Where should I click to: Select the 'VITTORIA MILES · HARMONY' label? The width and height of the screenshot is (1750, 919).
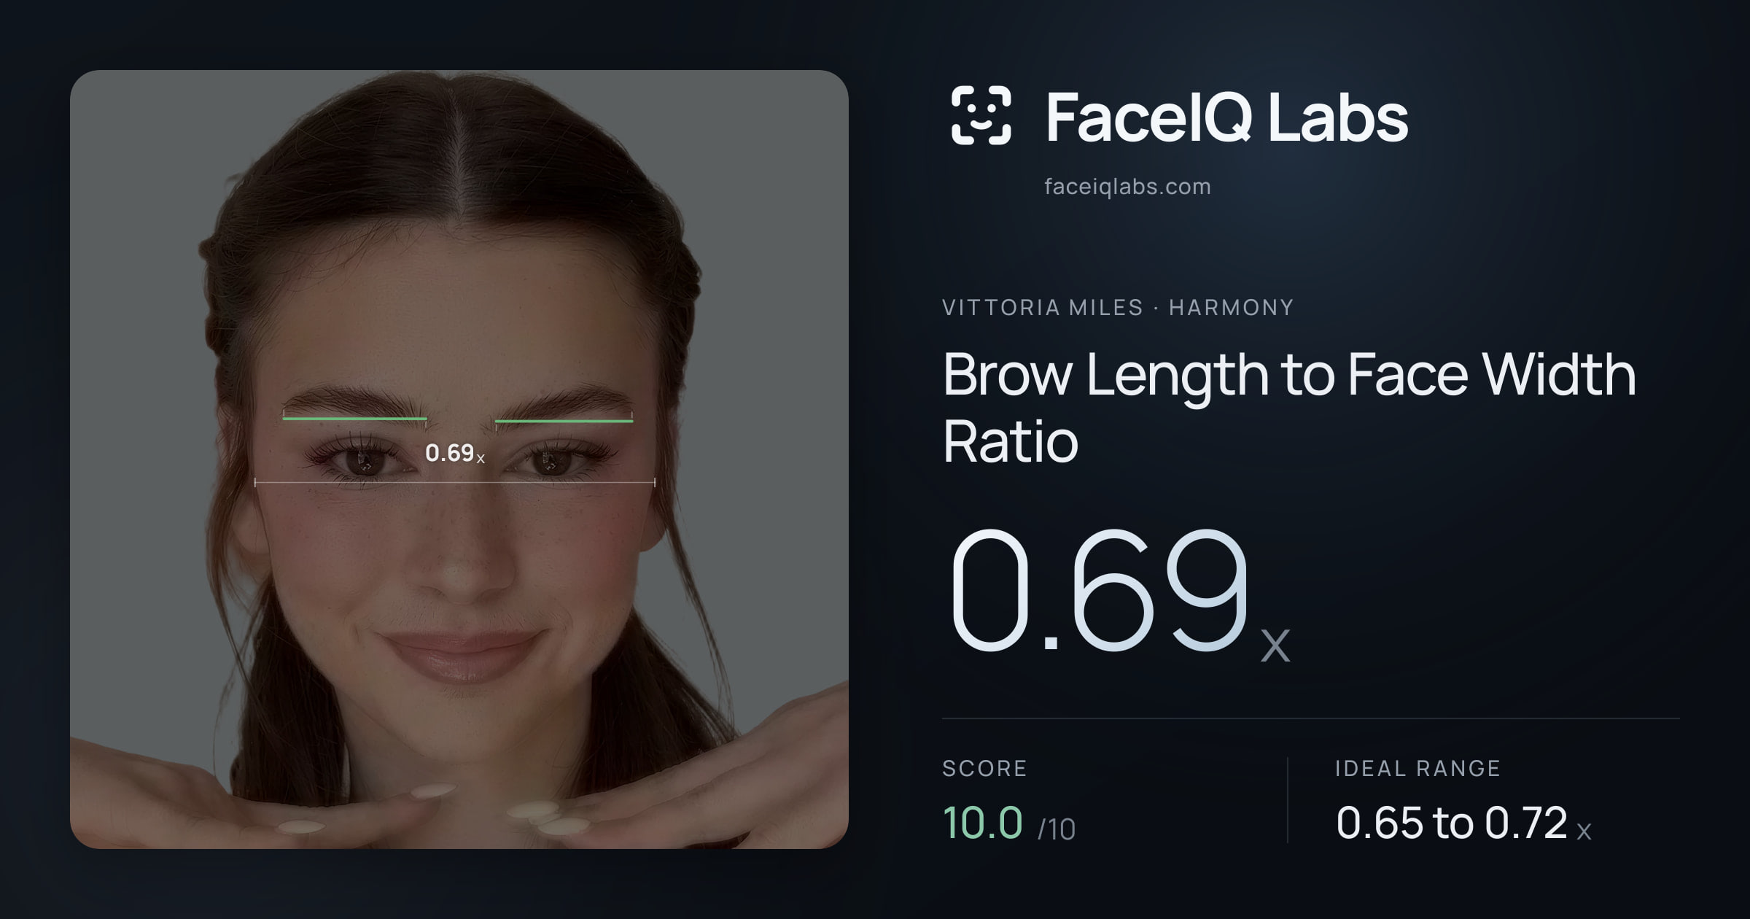pos(1118,308)
